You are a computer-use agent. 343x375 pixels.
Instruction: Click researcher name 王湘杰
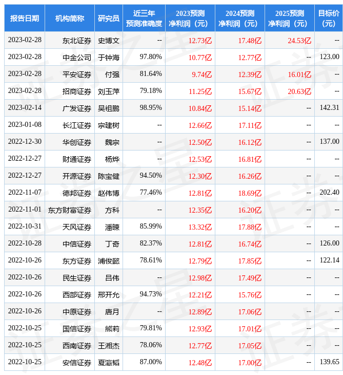(109, 346)
